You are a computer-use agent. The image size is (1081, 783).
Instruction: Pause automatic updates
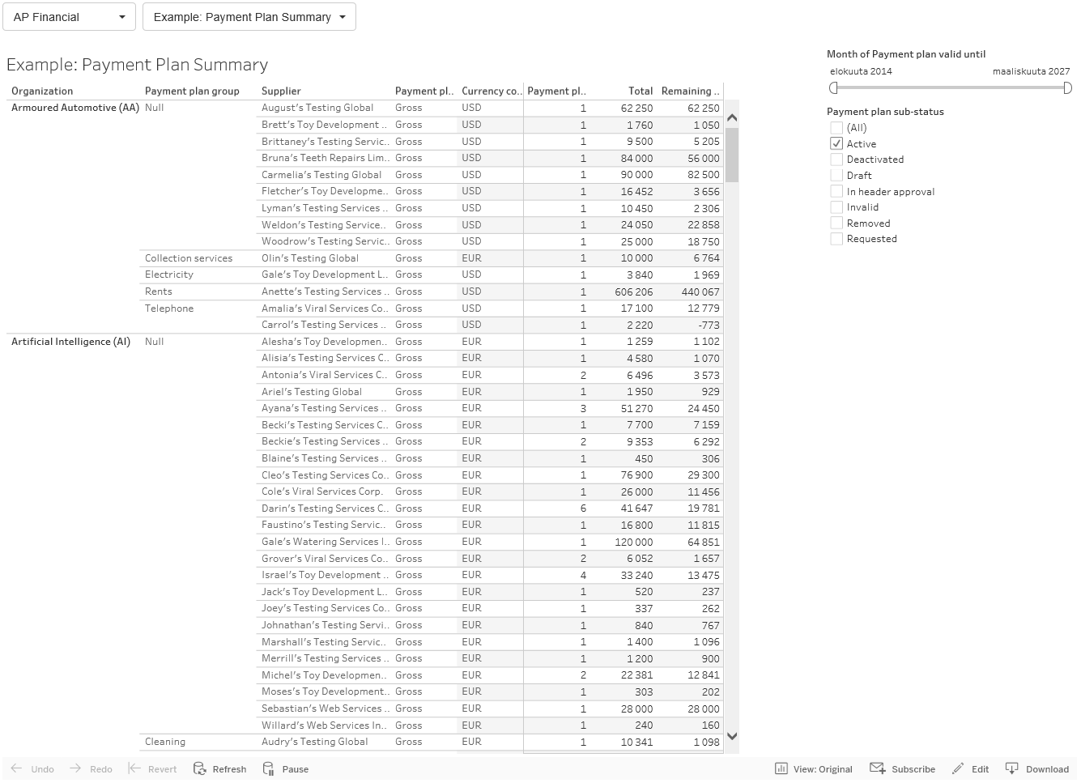tap(285, 768)
